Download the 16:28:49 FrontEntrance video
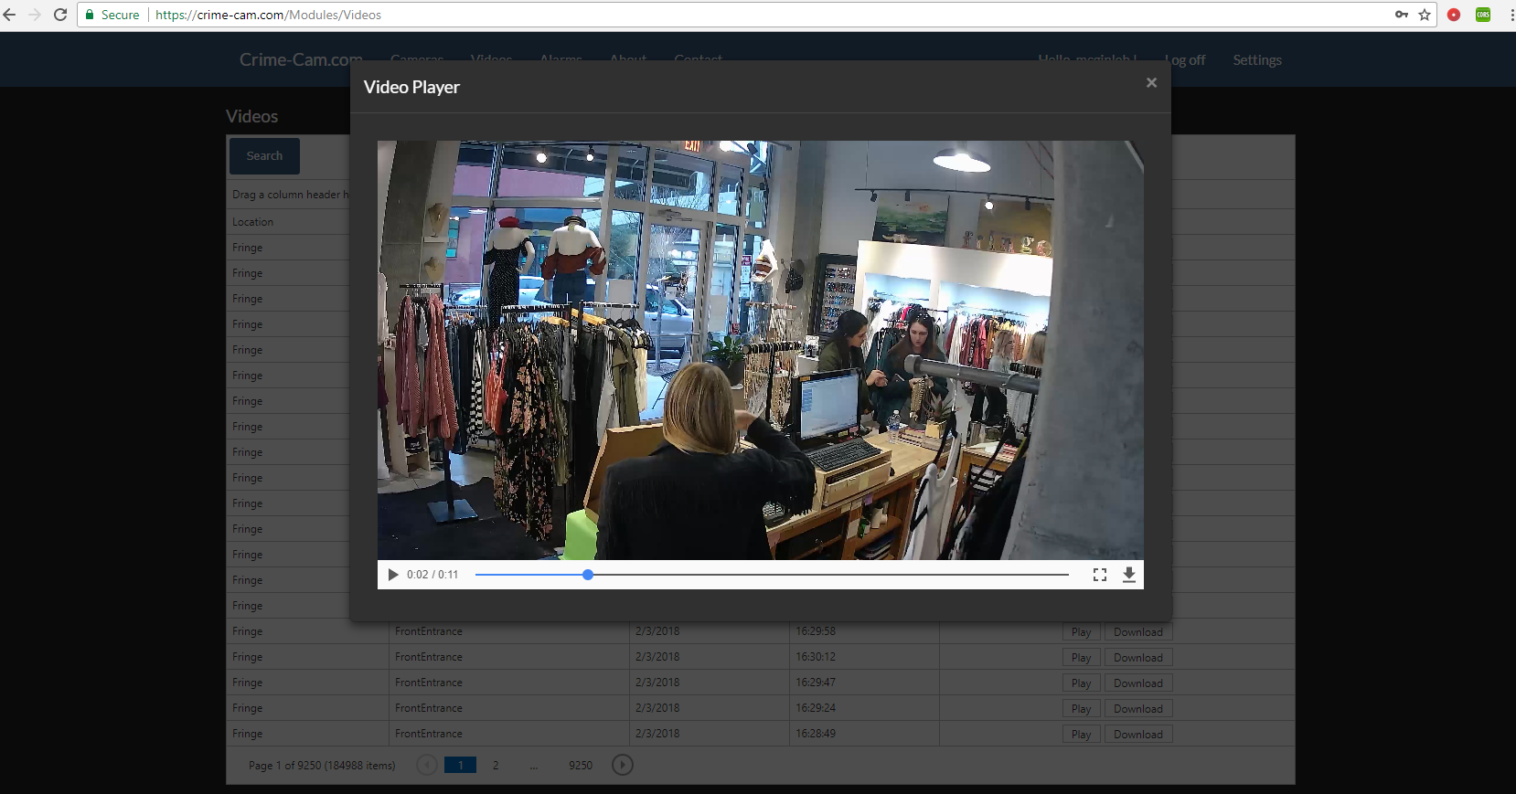The height and width of the screenshot is (794, 1516). 1137,735
